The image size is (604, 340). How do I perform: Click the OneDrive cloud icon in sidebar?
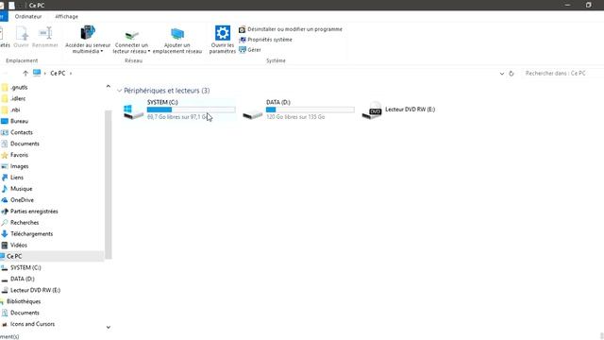pyautogui.click(x=5, y=200)
